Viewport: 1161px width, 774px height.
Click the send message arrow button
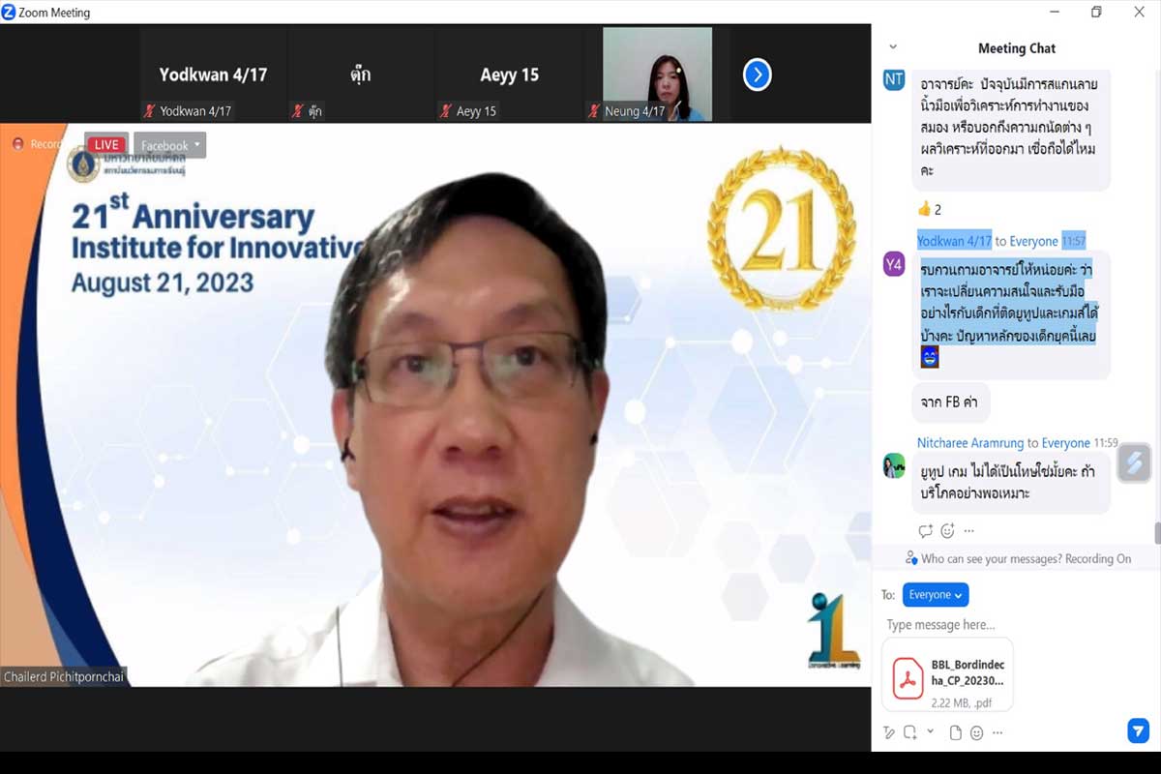1138,731
